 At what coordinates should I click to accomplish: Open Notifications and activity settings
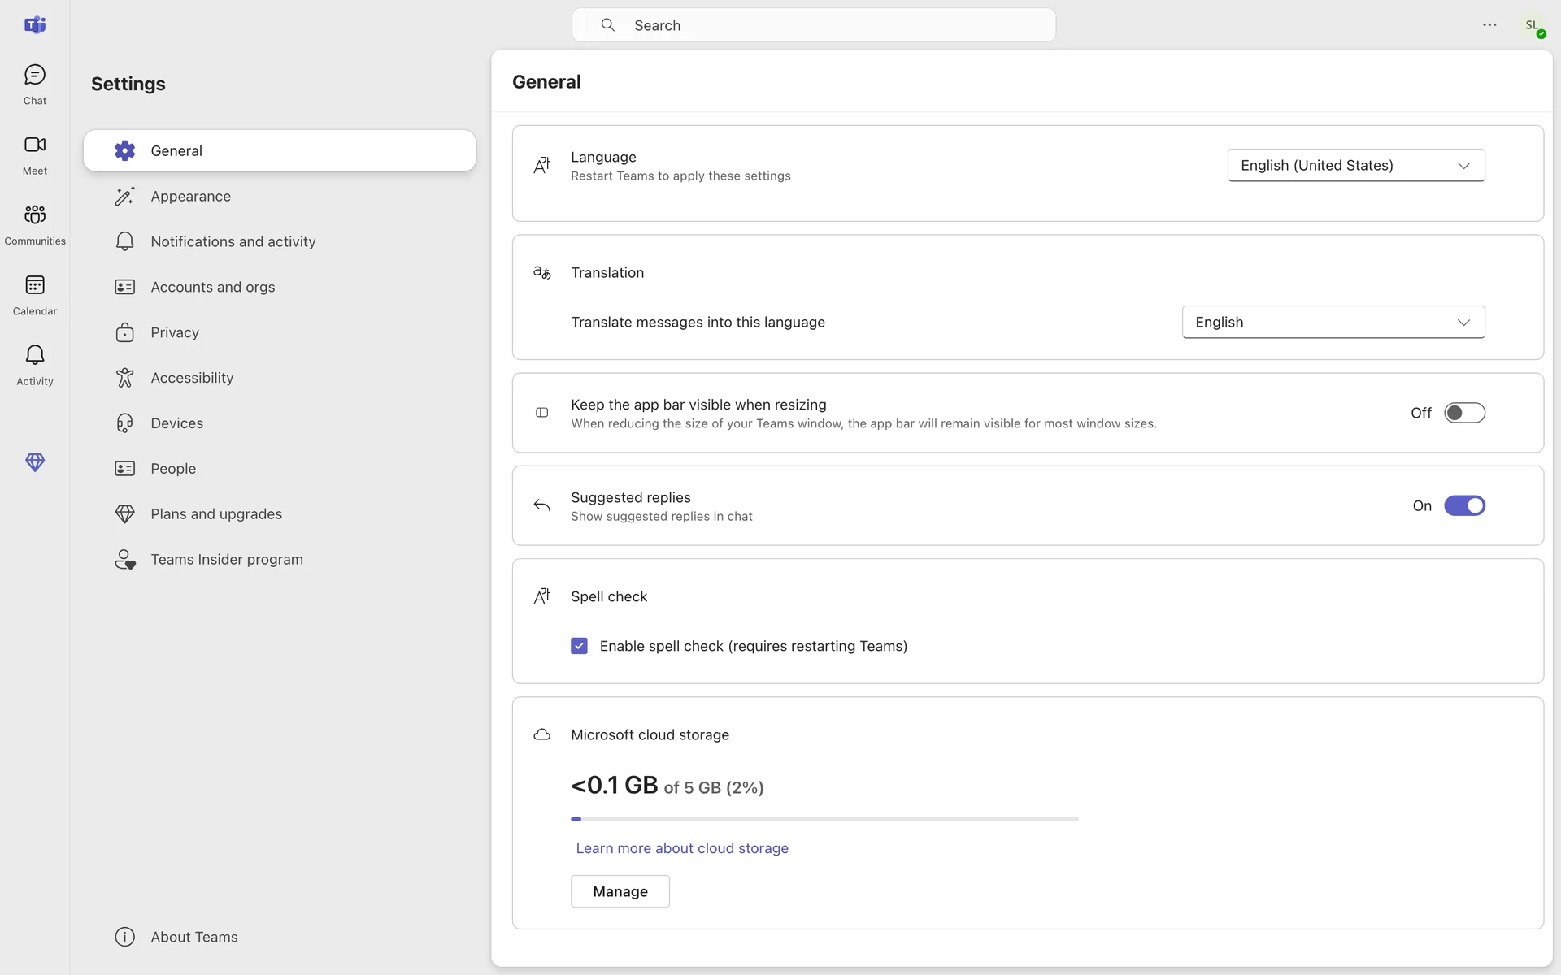click(233, 241)
